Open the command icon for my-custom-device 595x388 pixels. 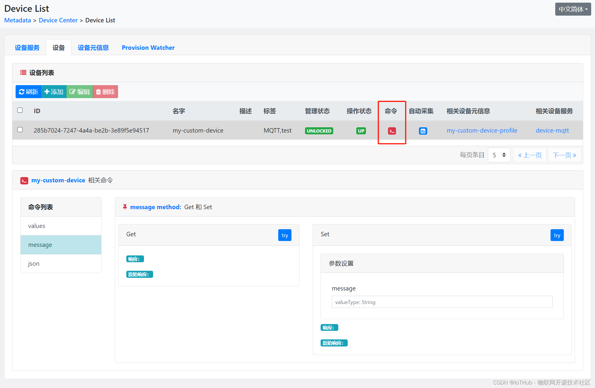pyautogui.click(x=392, y=131)
